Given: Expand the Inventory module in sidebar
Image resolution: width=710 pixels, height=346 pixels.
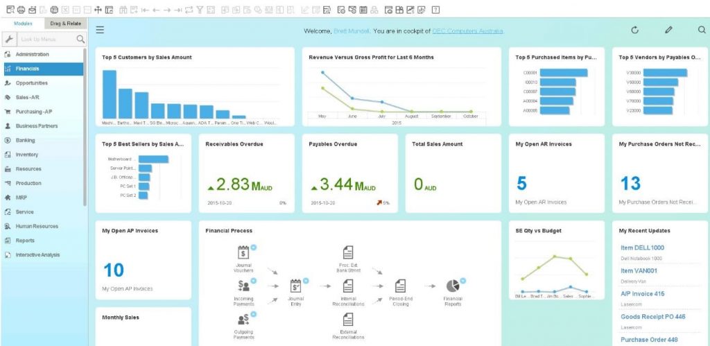Looking at the screenshot, I should (x=27, y=155).
